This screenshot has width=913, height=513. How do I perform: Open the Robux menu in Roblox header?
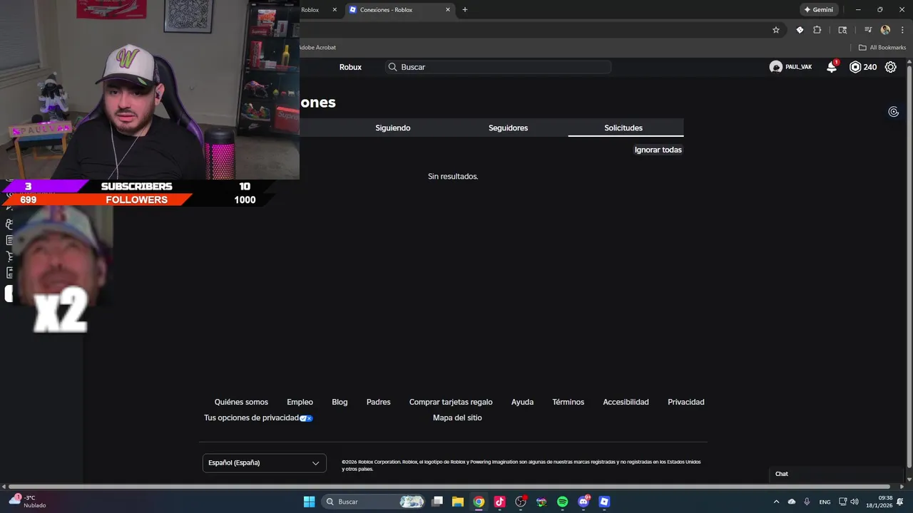point(350,67)
